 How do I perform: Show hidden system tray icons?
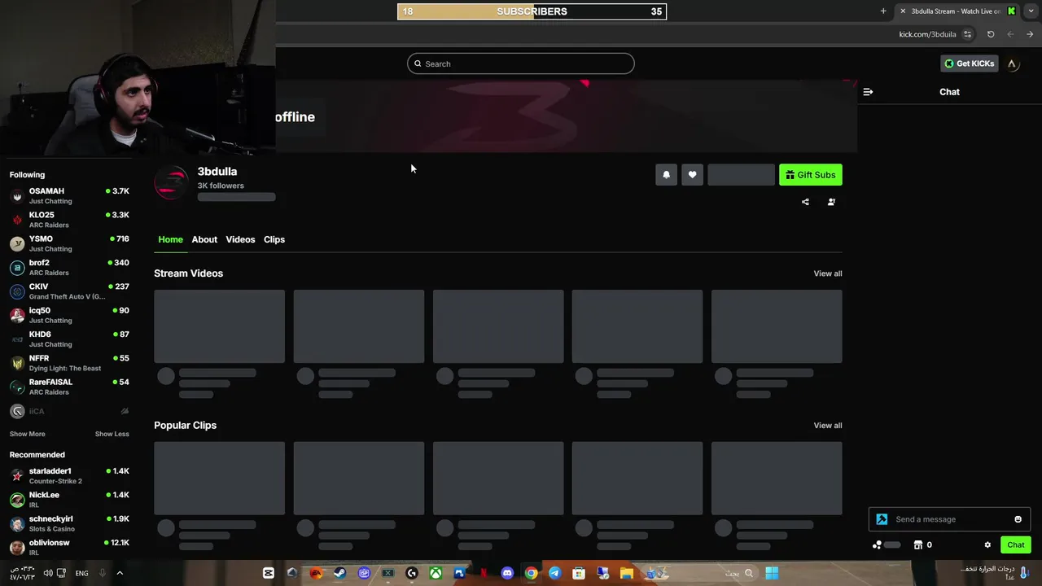click(120, 573)
